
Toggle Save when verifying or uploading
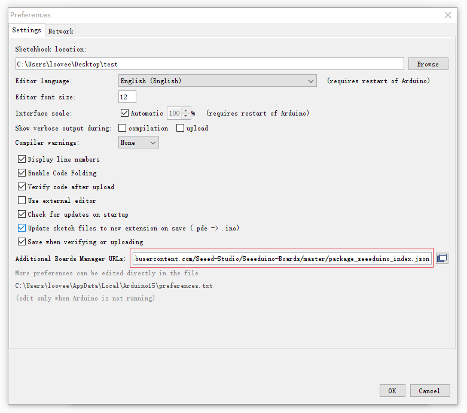(22, 242)
